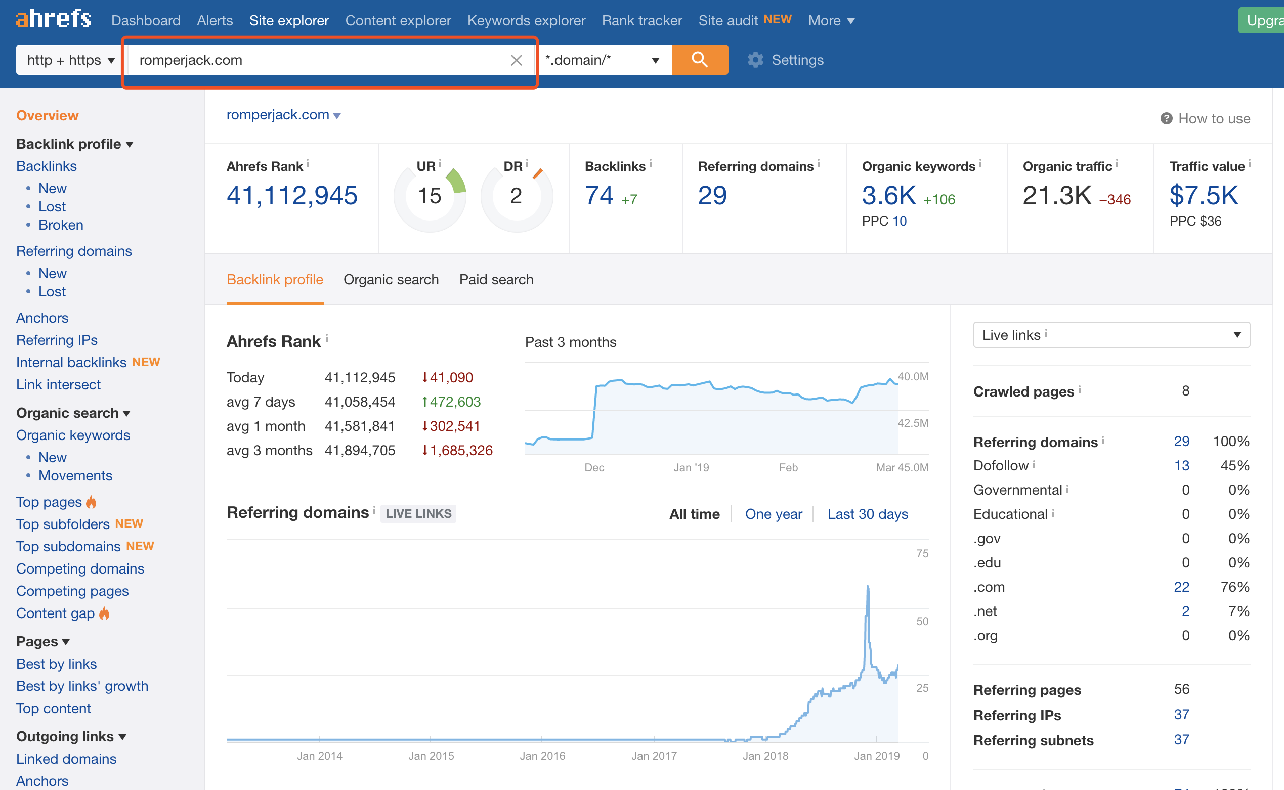The width and height of the screenshot is (1284, 790).
Task: Click the orange search magnifier button
Action: point(699,60)
